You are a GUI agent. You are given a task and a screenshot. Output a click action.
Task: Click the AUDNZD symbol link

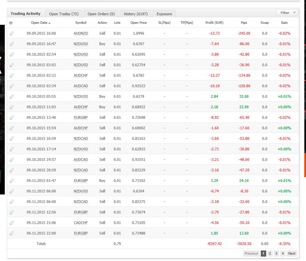tap(81, 33)
